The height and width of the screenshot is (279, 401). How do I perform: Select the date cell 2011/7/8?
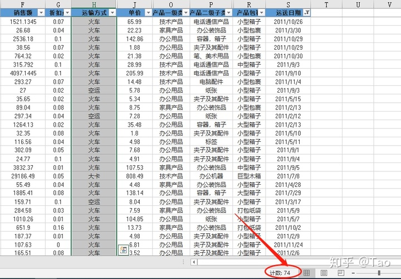(288, 176)
